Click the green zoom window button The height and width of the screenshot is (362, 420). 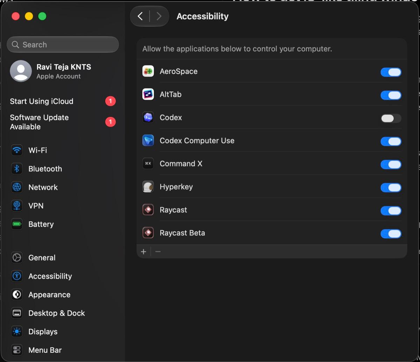pos(42,16)
